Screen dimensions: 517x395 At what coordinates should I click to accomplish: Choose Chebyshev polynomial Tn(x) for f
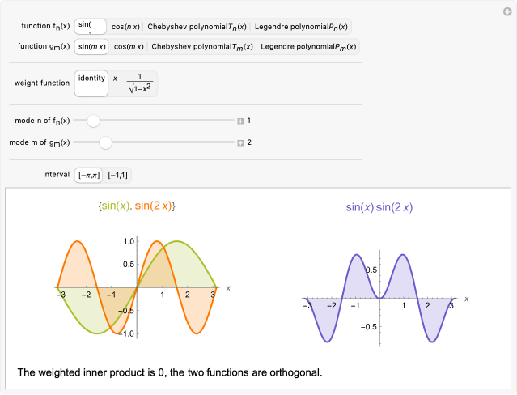197,27
